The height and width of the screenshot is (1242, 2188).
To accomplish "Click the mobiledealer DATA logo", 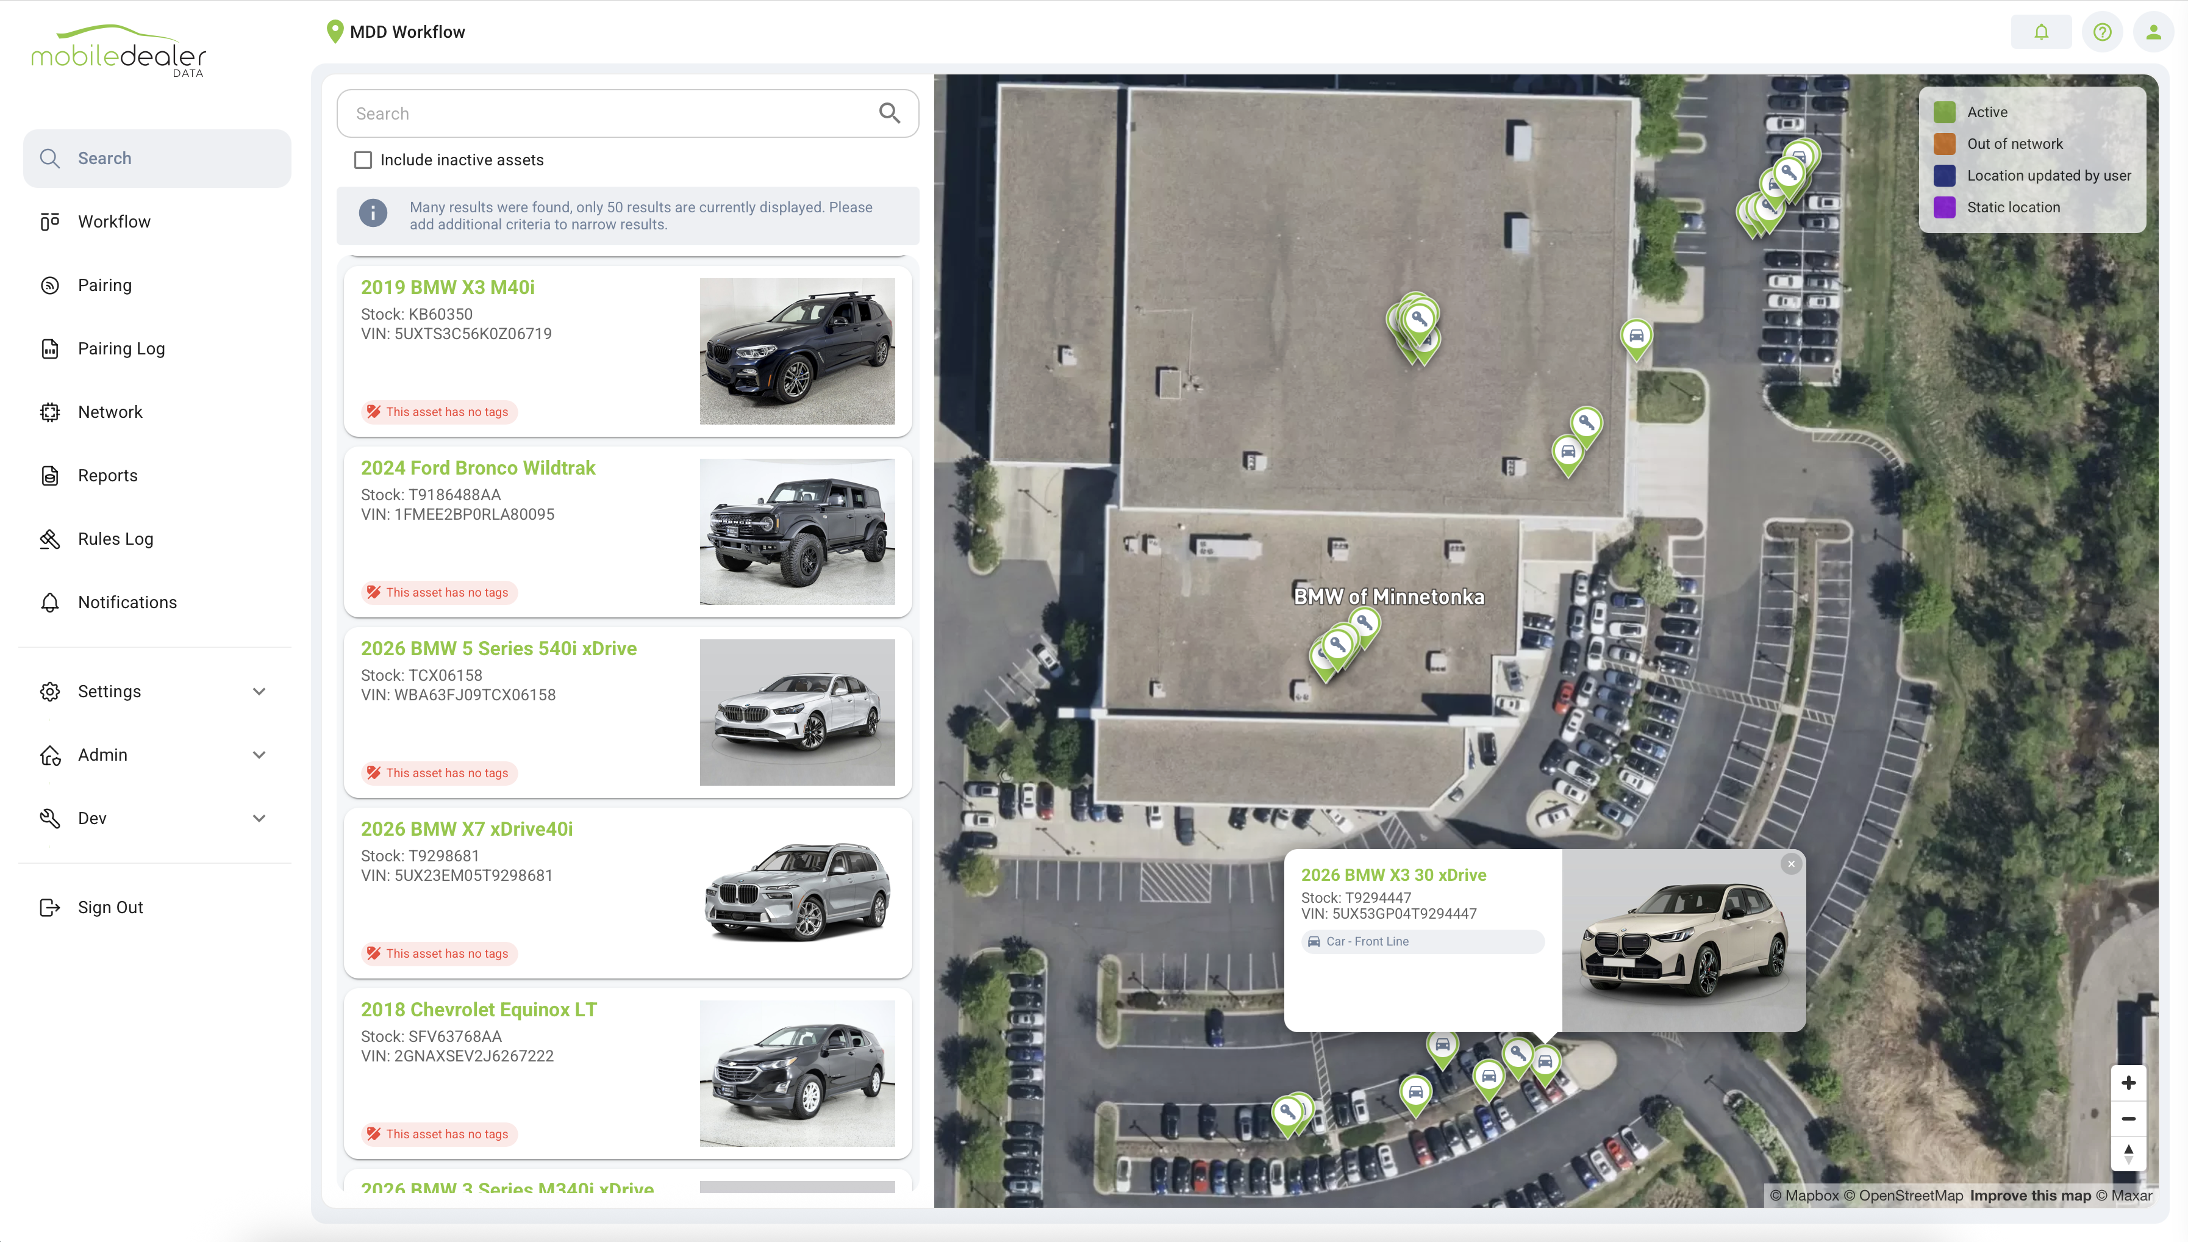I will 118,51.
